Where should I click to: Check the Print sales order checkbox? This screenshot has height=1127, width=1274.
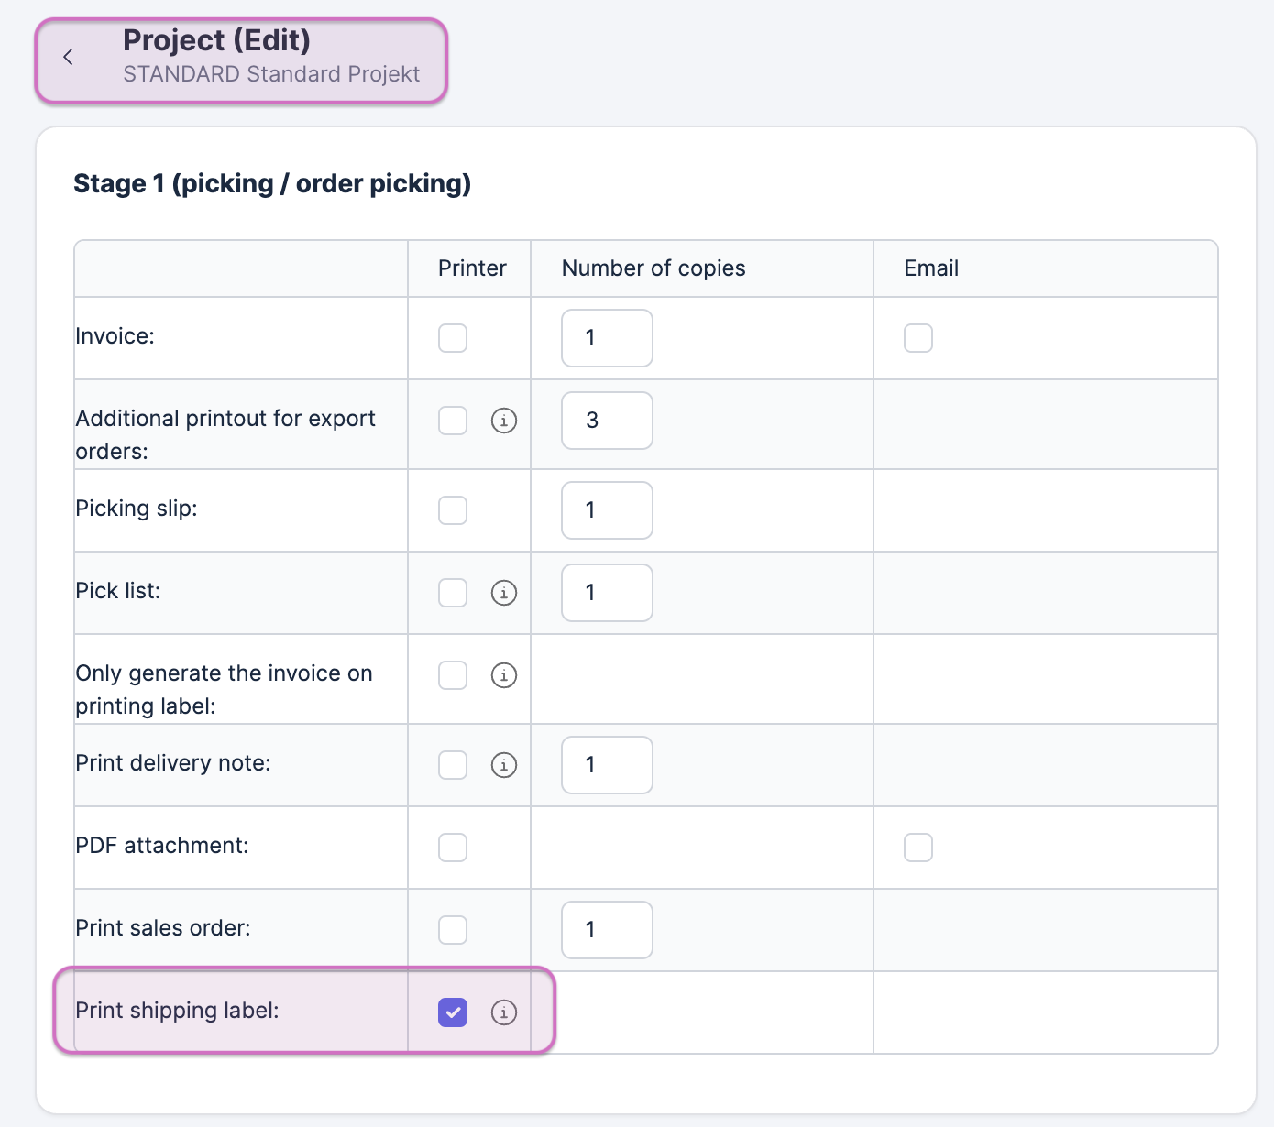pos(453,930)
